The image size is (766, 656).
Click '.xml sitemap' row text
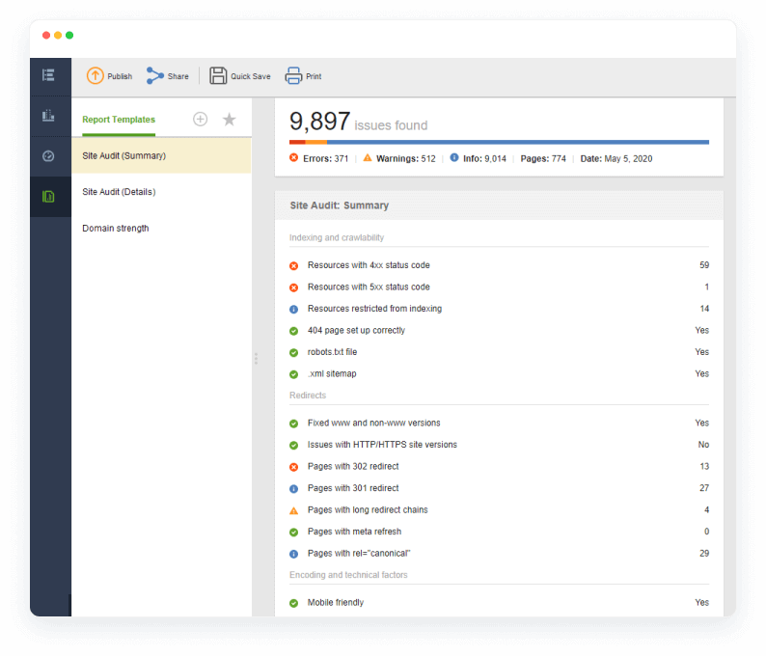coord(332,373)
